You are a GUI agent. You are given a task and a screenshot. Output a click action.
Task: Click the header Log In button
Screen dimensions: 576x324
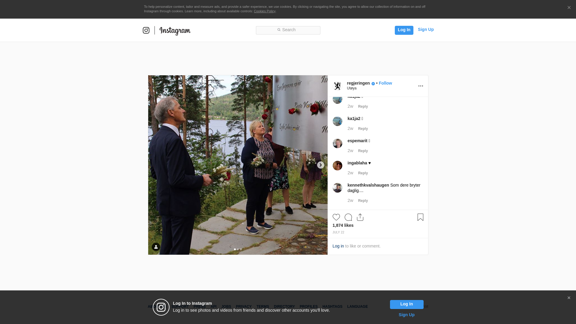tap(404, 30)
